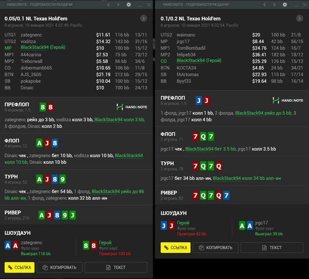The width and height of the screenshot is (309, 279).
Task: Click stack value $36.41 for felipeb34
Action: click(260, 55)
